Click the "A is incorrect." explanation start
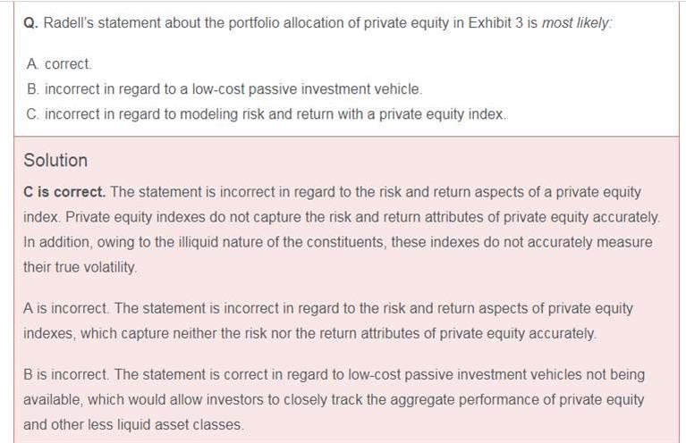Viewport: 686px width, 443px height. click(x=66, y=308)
